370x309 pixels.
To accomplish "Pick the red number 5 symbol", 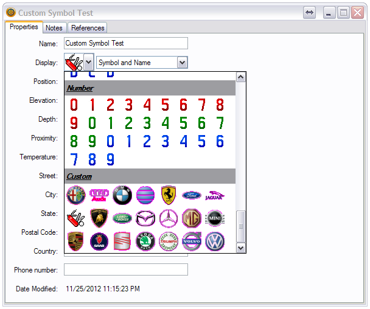I will point(165,105).
